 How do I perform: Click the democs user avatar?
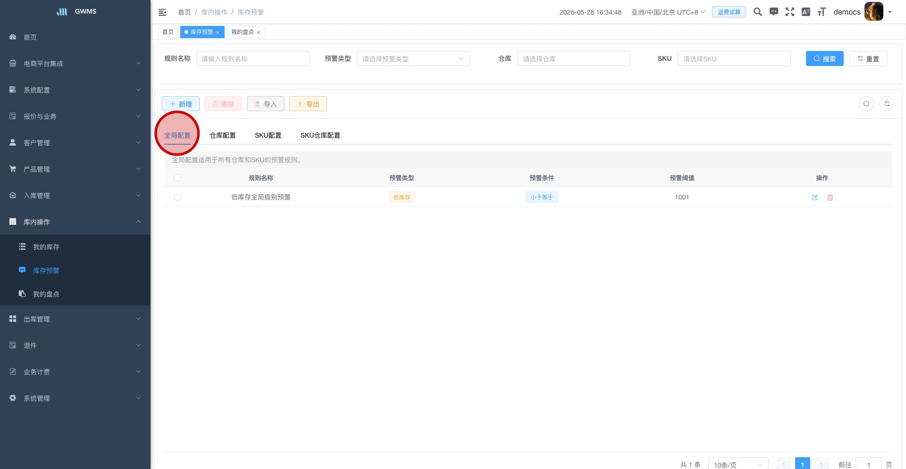(874, 12)
